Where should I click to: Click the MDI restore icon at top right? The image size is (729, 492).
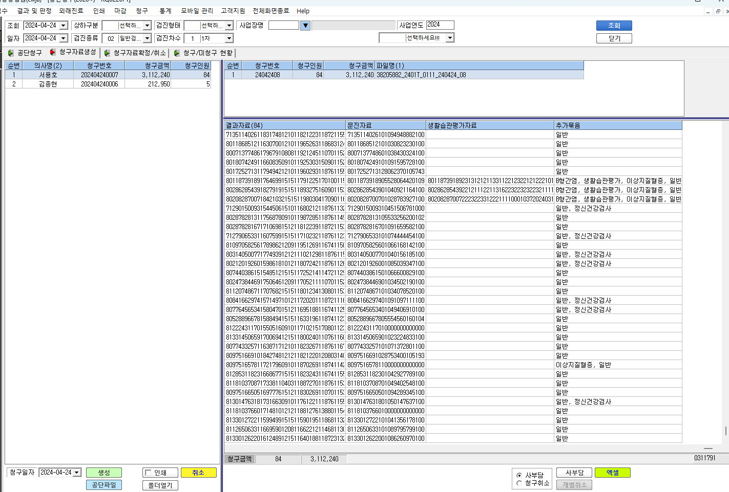(718, 11)
